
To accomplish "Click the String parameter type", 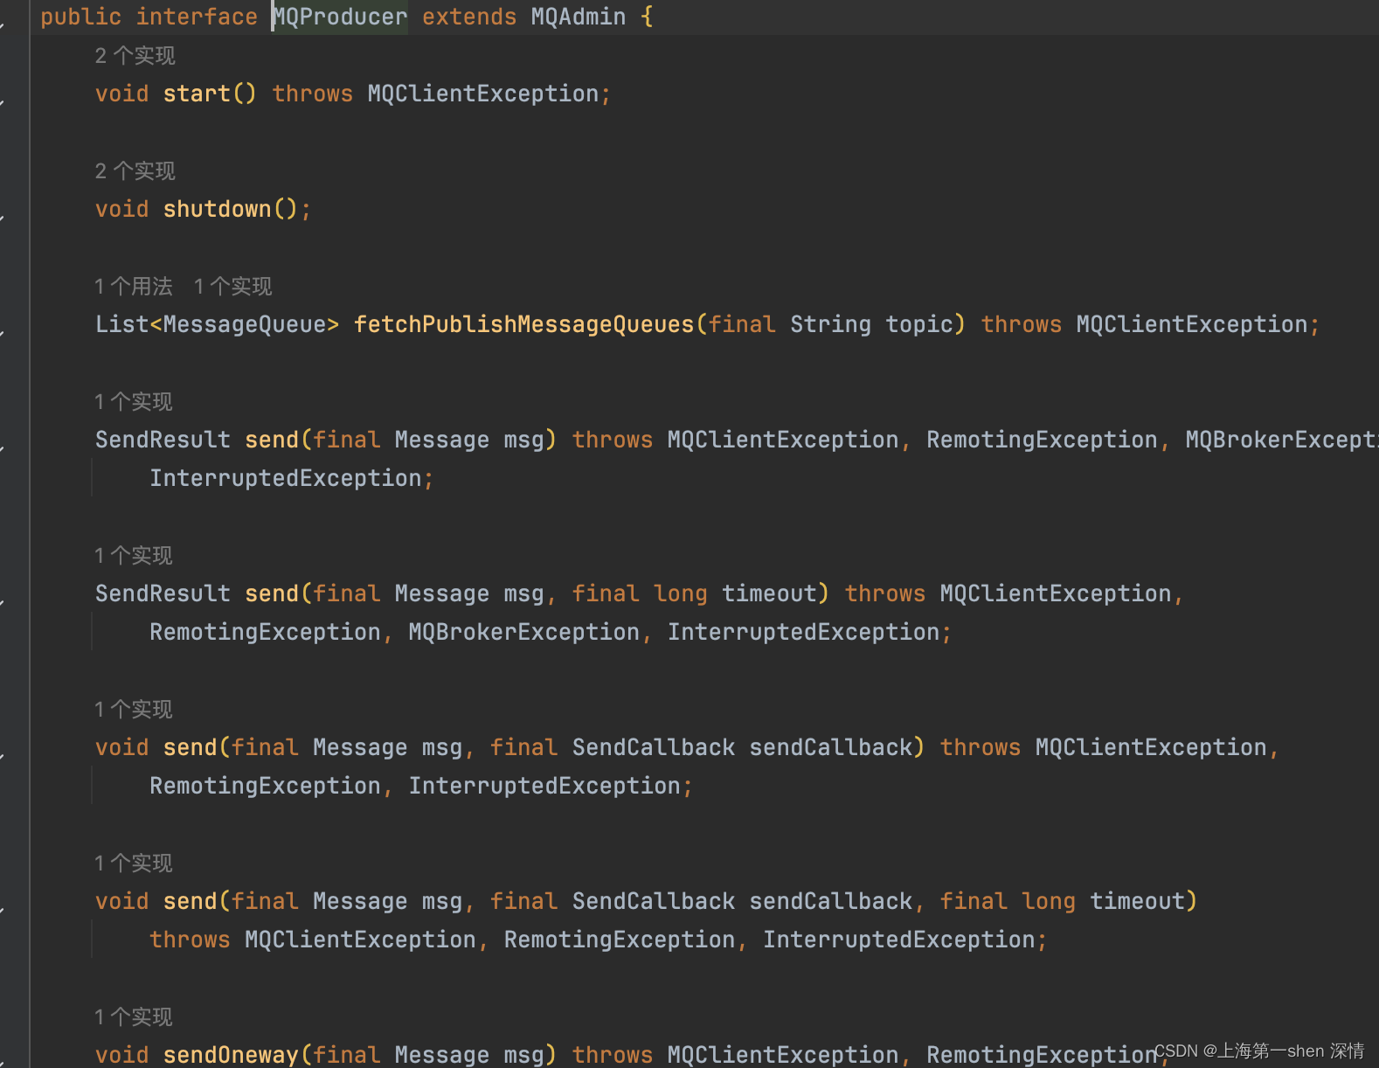I will point(830,324).
